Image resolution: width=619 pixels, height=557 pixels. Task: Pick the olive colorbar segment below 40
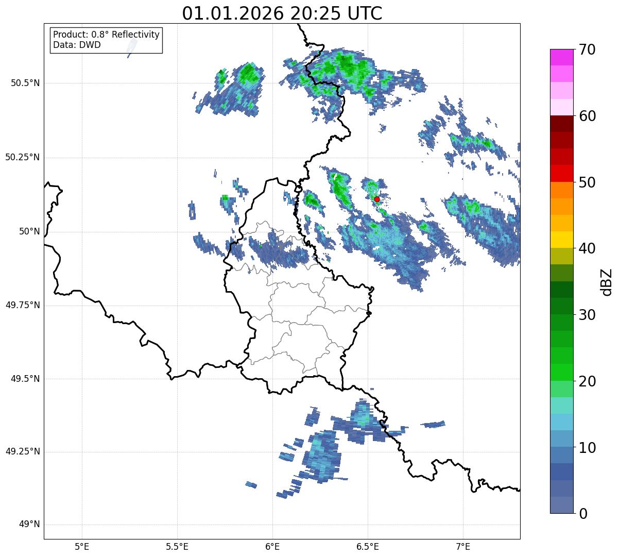click(561, 256)
